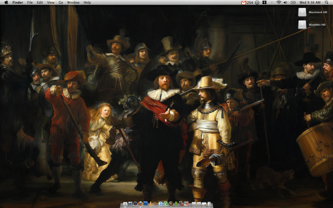Launch World of Warcraft from the Dock
The image size is (333, 208).
click(x=171, y=203)
